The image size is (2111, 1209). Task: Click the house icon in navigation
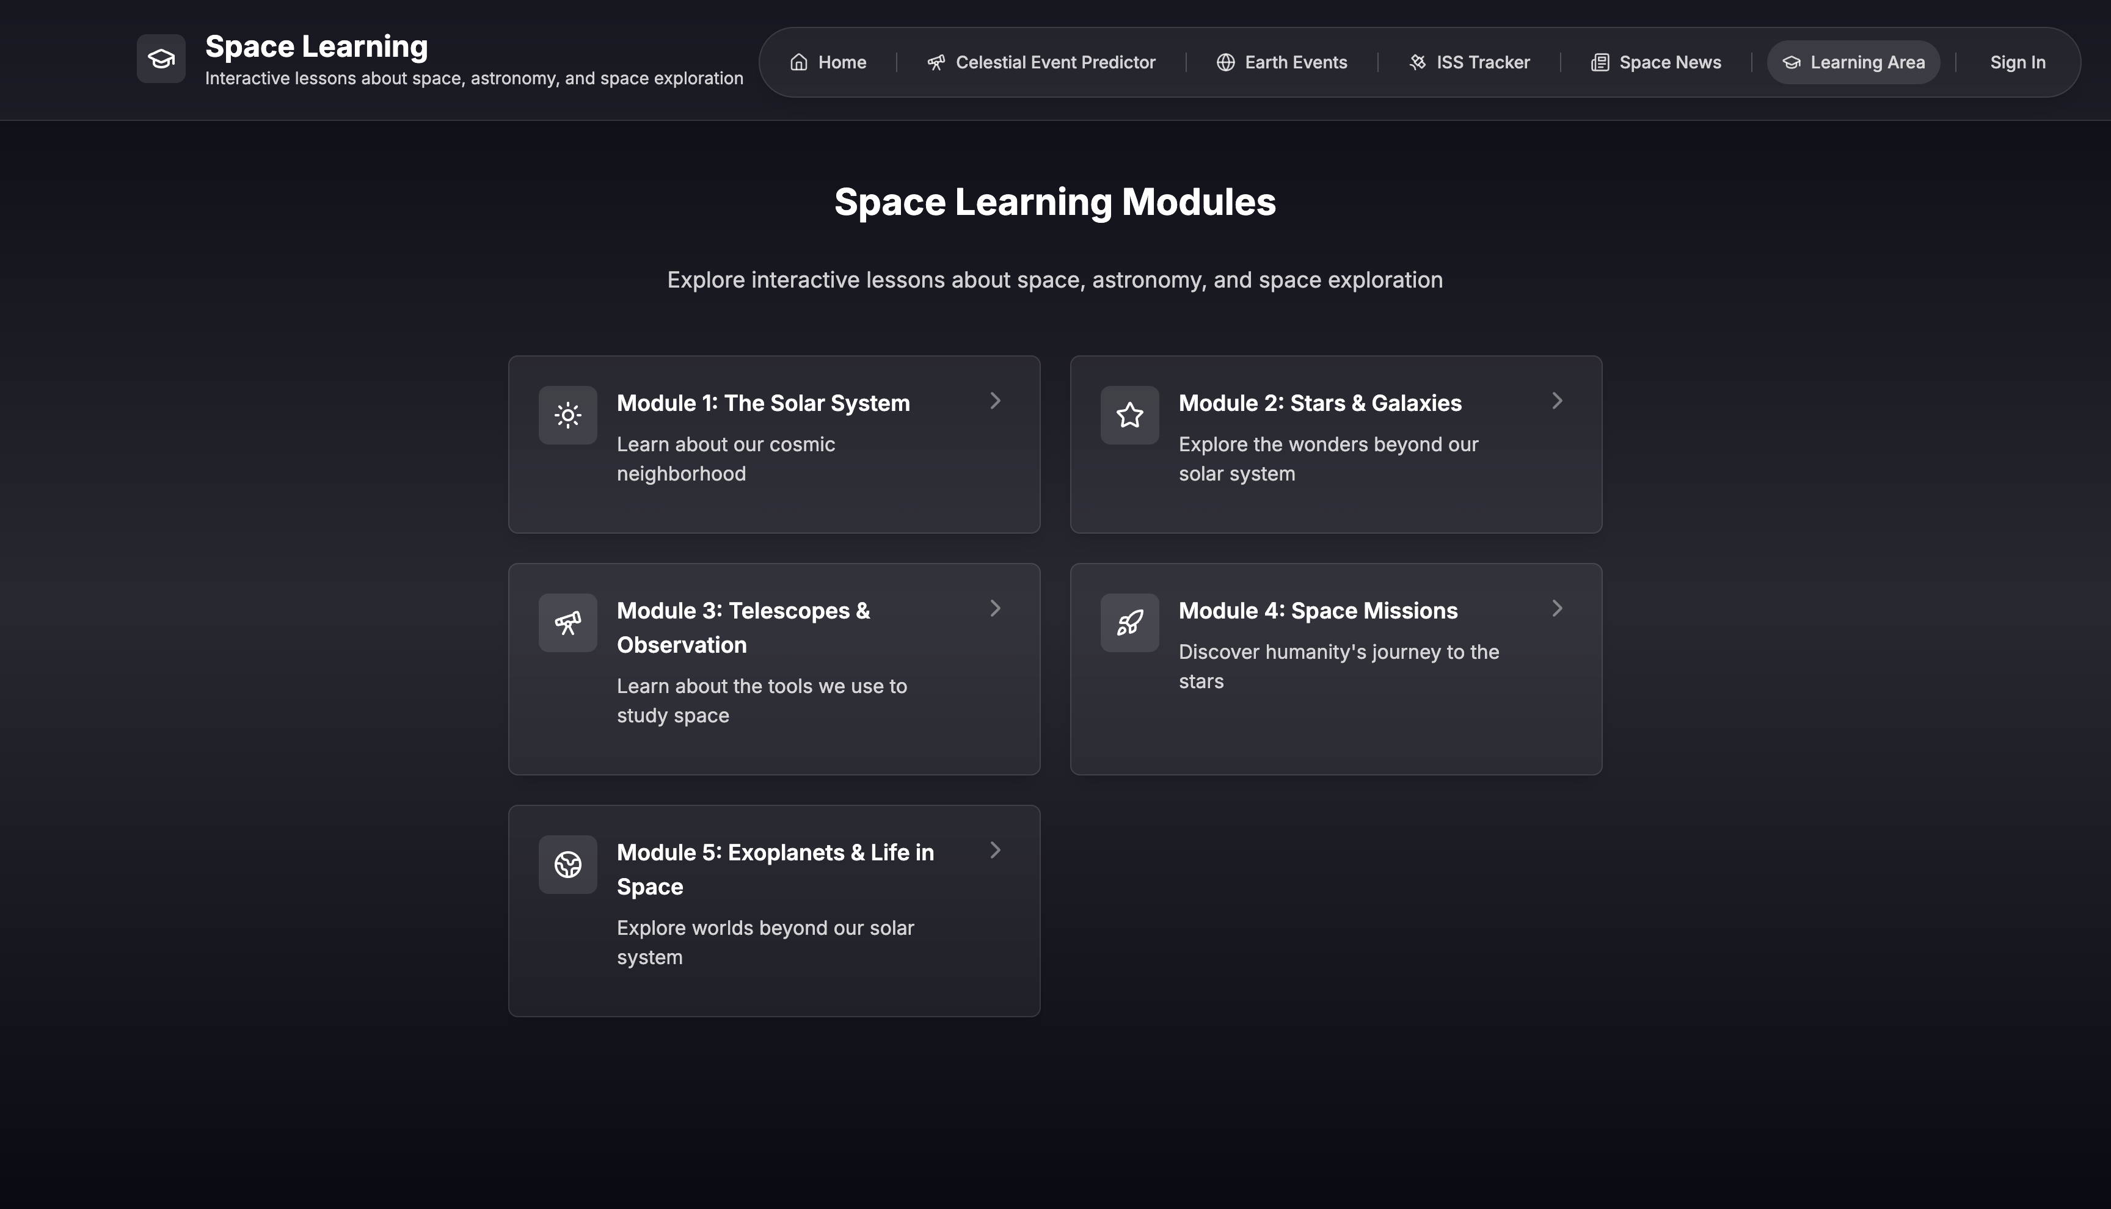coord(798,62)
